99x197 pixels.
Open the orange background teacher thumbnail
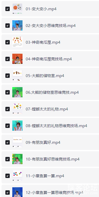[x=17, y=59]
